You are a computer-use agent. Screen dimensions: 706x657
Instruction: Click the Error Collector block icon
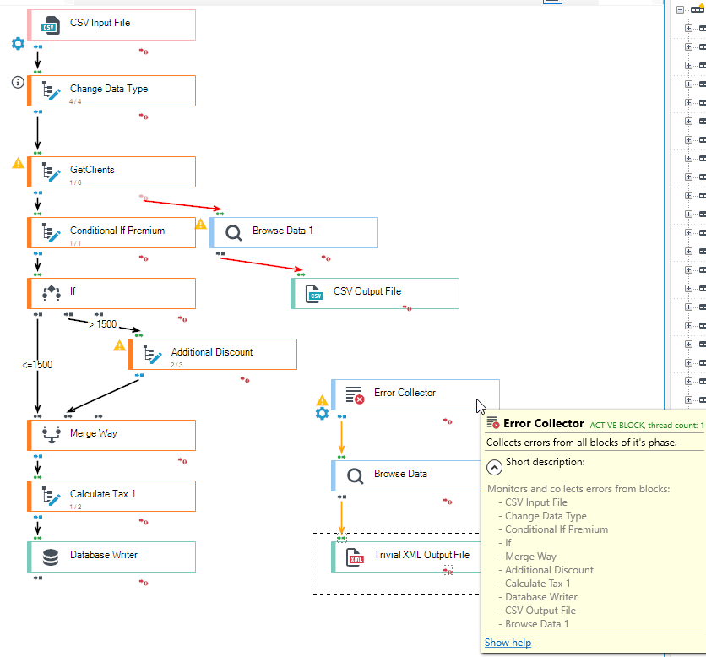[355, 395]
